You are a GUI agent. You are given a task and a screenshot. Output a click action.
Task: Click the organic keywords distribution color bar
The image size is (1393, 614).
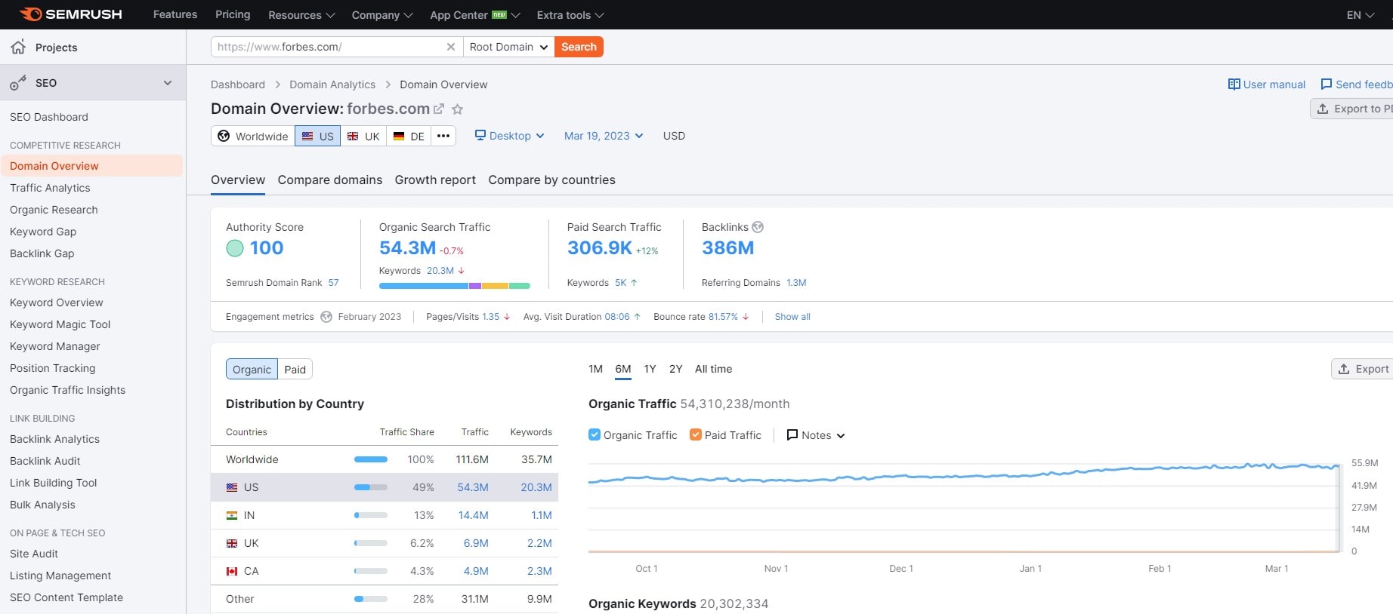pos(454,286)
